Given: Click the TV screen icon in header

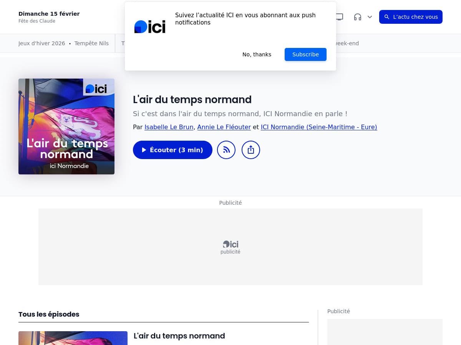Looking at the screenshot, I should (x=339, y=17).
